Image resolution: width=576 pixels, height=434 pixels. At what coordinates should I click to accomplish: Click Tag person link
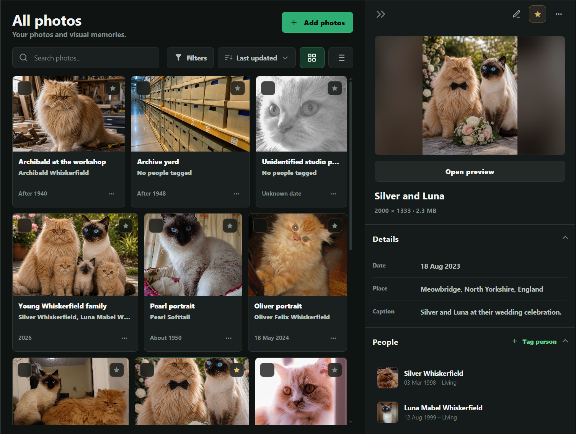pos(534,341)
